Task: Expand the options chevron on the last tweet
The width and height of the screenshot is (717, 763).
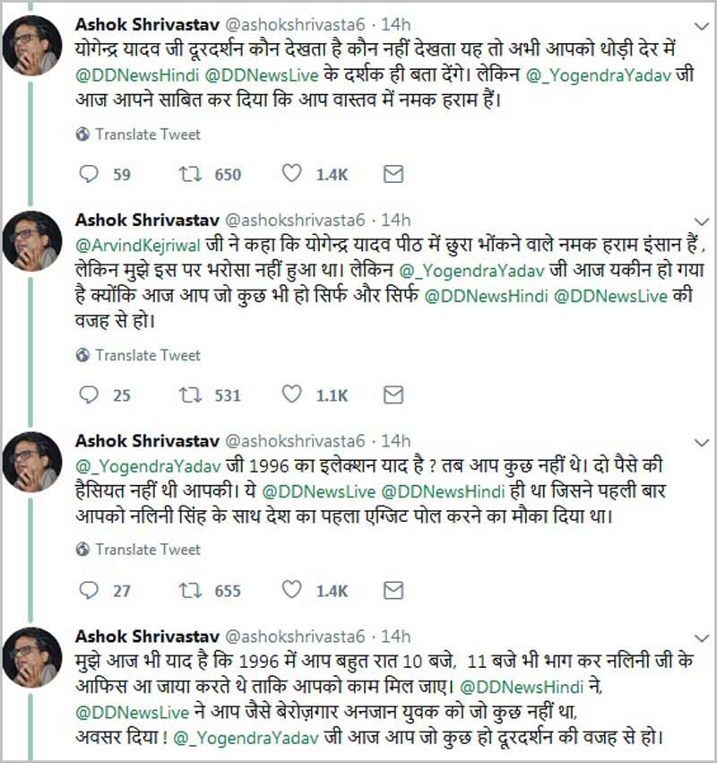Action: tap(702, 638)
